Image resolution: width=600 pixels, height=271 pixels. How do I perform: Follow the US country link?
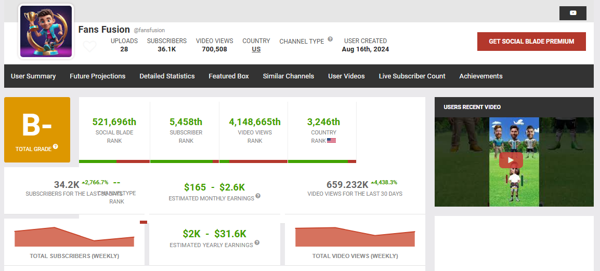click(256, 49)
